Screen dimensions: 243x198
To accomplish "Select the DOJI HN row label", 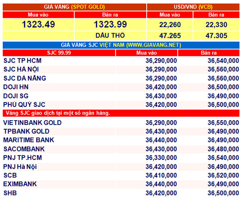I will tap(16, 87).
